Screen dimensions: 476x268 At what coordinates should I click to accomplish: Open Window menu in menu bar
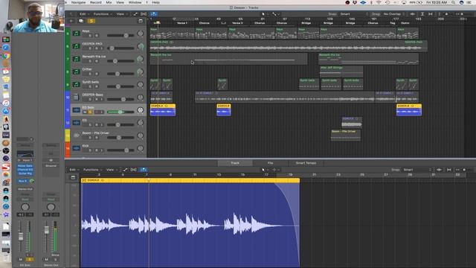click(135, 2)
